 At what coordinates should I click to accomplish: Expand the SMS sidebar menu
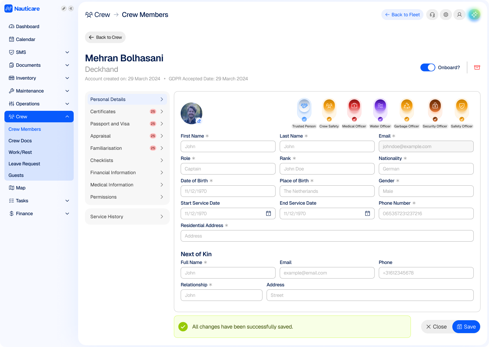tap(67, 52)
